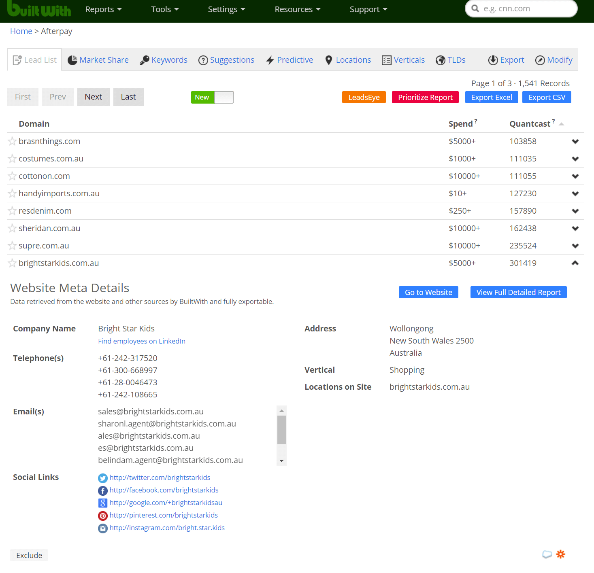Expand the resdenim.com row details
The height and width of the screenshot is (573, 594).
(x=575, y=211)
